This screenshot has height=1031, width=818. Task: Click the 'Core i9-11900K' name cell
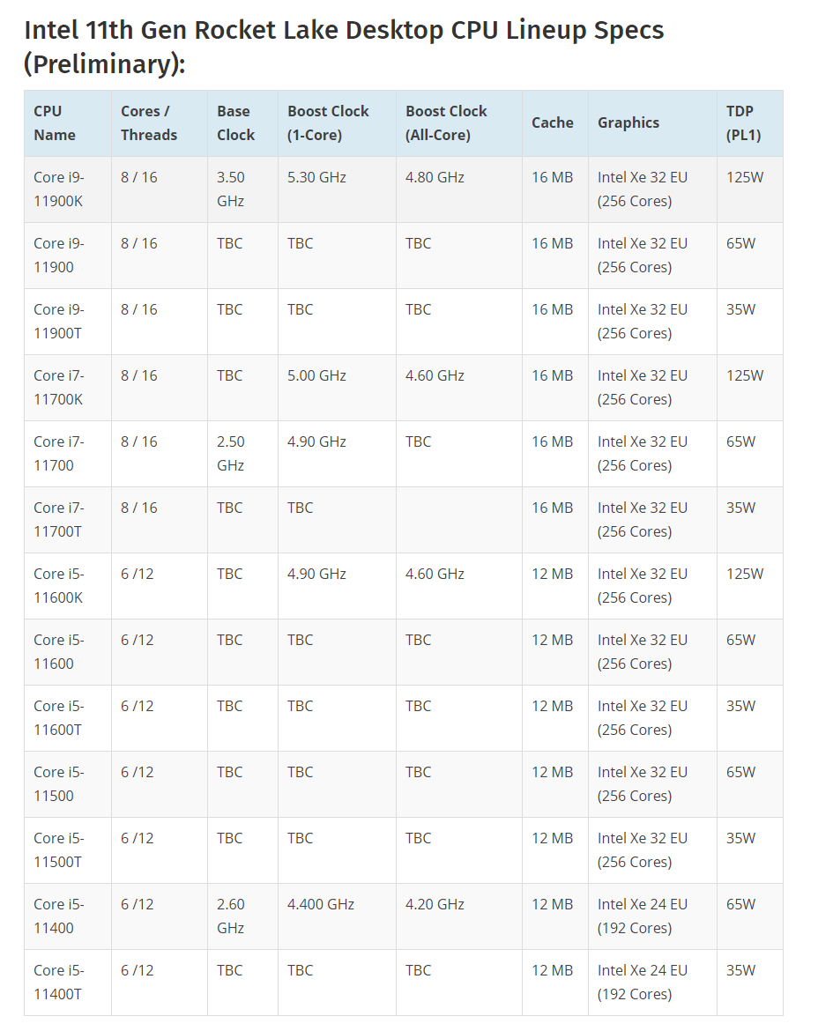coord(68,189)
